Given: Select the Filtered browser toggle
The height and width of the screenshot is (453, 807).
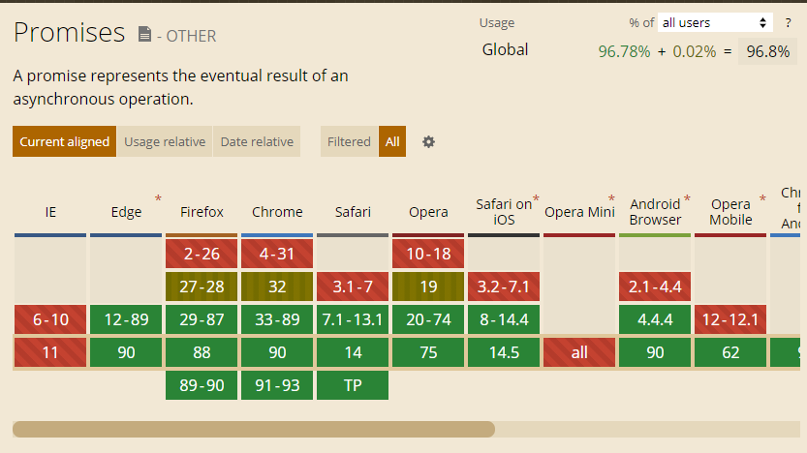Looking at the screenshot, I should pos(349,141).
